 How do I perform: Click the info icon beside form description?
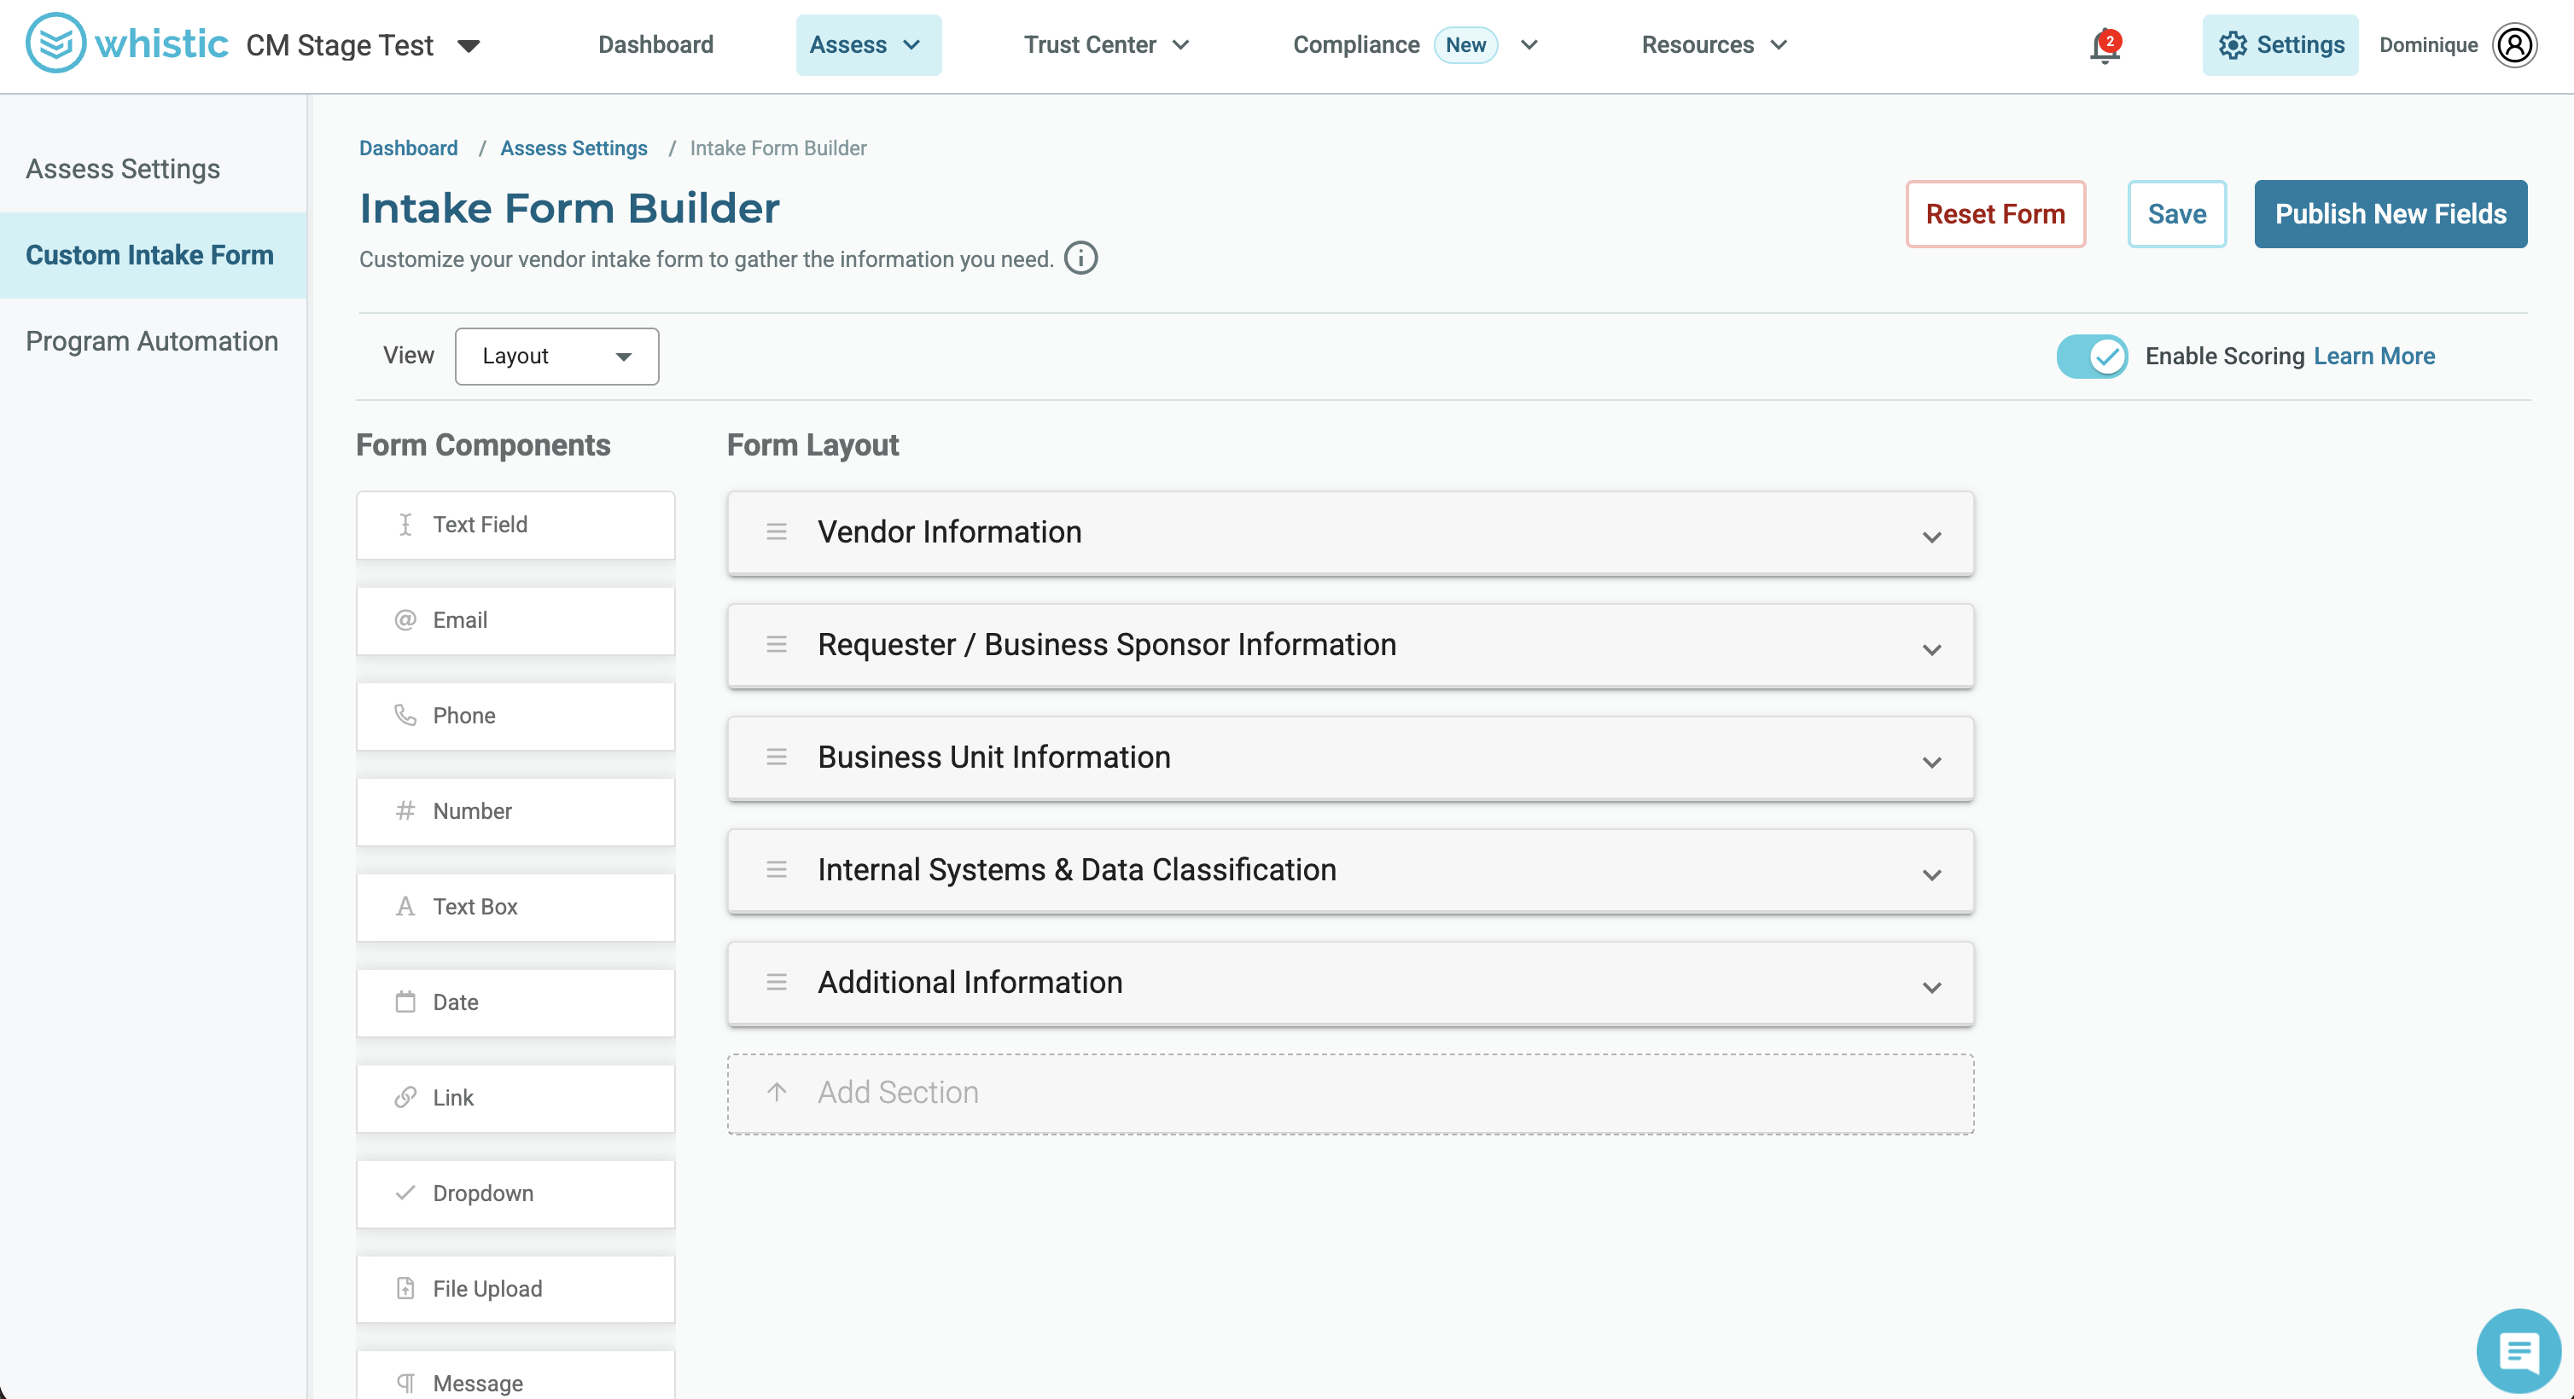pyautogui.click(x=1080, y=258)
